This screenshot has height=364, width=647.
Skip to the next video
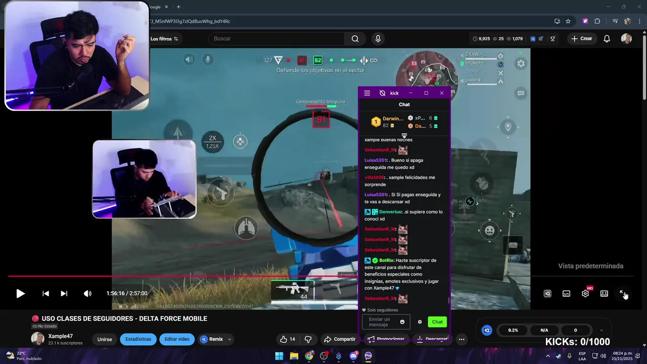(x=64, y=293)
